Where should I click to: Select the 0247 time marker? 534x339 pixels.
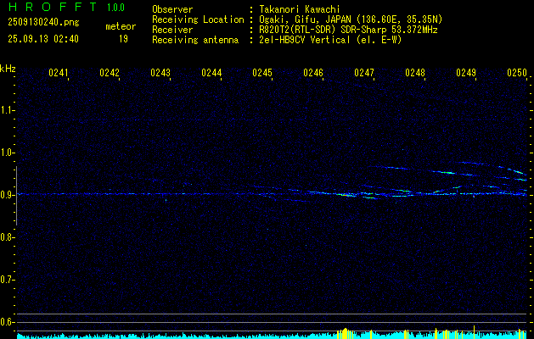[x=364, y=73]
